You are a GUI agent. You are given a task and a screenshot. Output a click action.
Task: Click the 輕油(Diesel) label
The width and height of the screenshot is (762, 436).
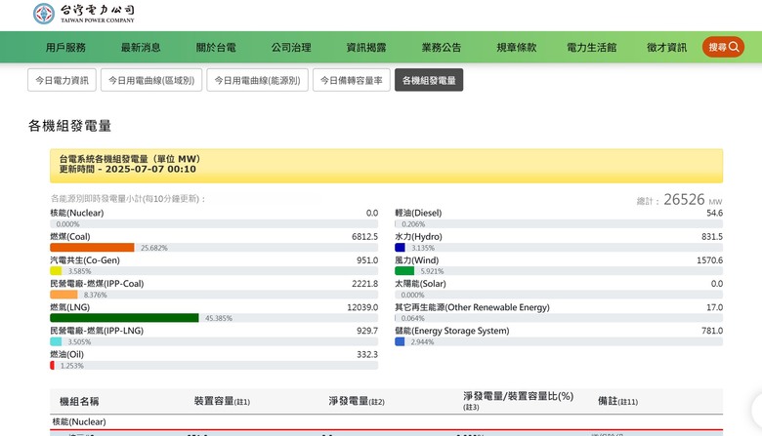point(418,213)
